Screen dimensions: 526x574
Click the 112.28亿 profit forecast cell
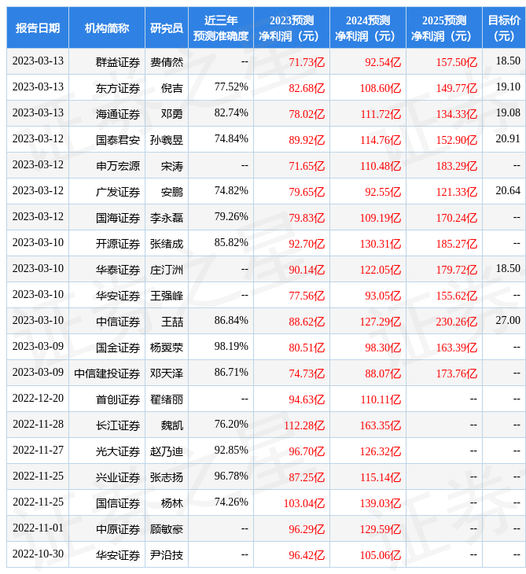tap(304, 425)
